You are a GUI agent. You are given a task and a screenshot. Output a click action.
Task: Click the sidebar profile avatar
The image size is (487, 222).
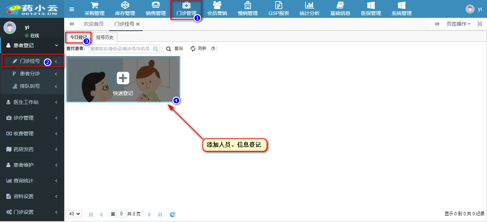(10, 27)
